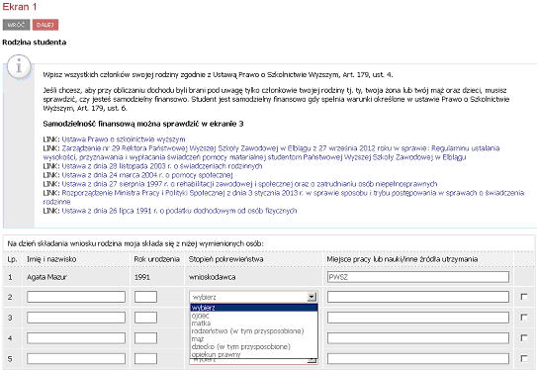Focus the birth year field in row 4
The image size is (537, 370).
(145, 338)
